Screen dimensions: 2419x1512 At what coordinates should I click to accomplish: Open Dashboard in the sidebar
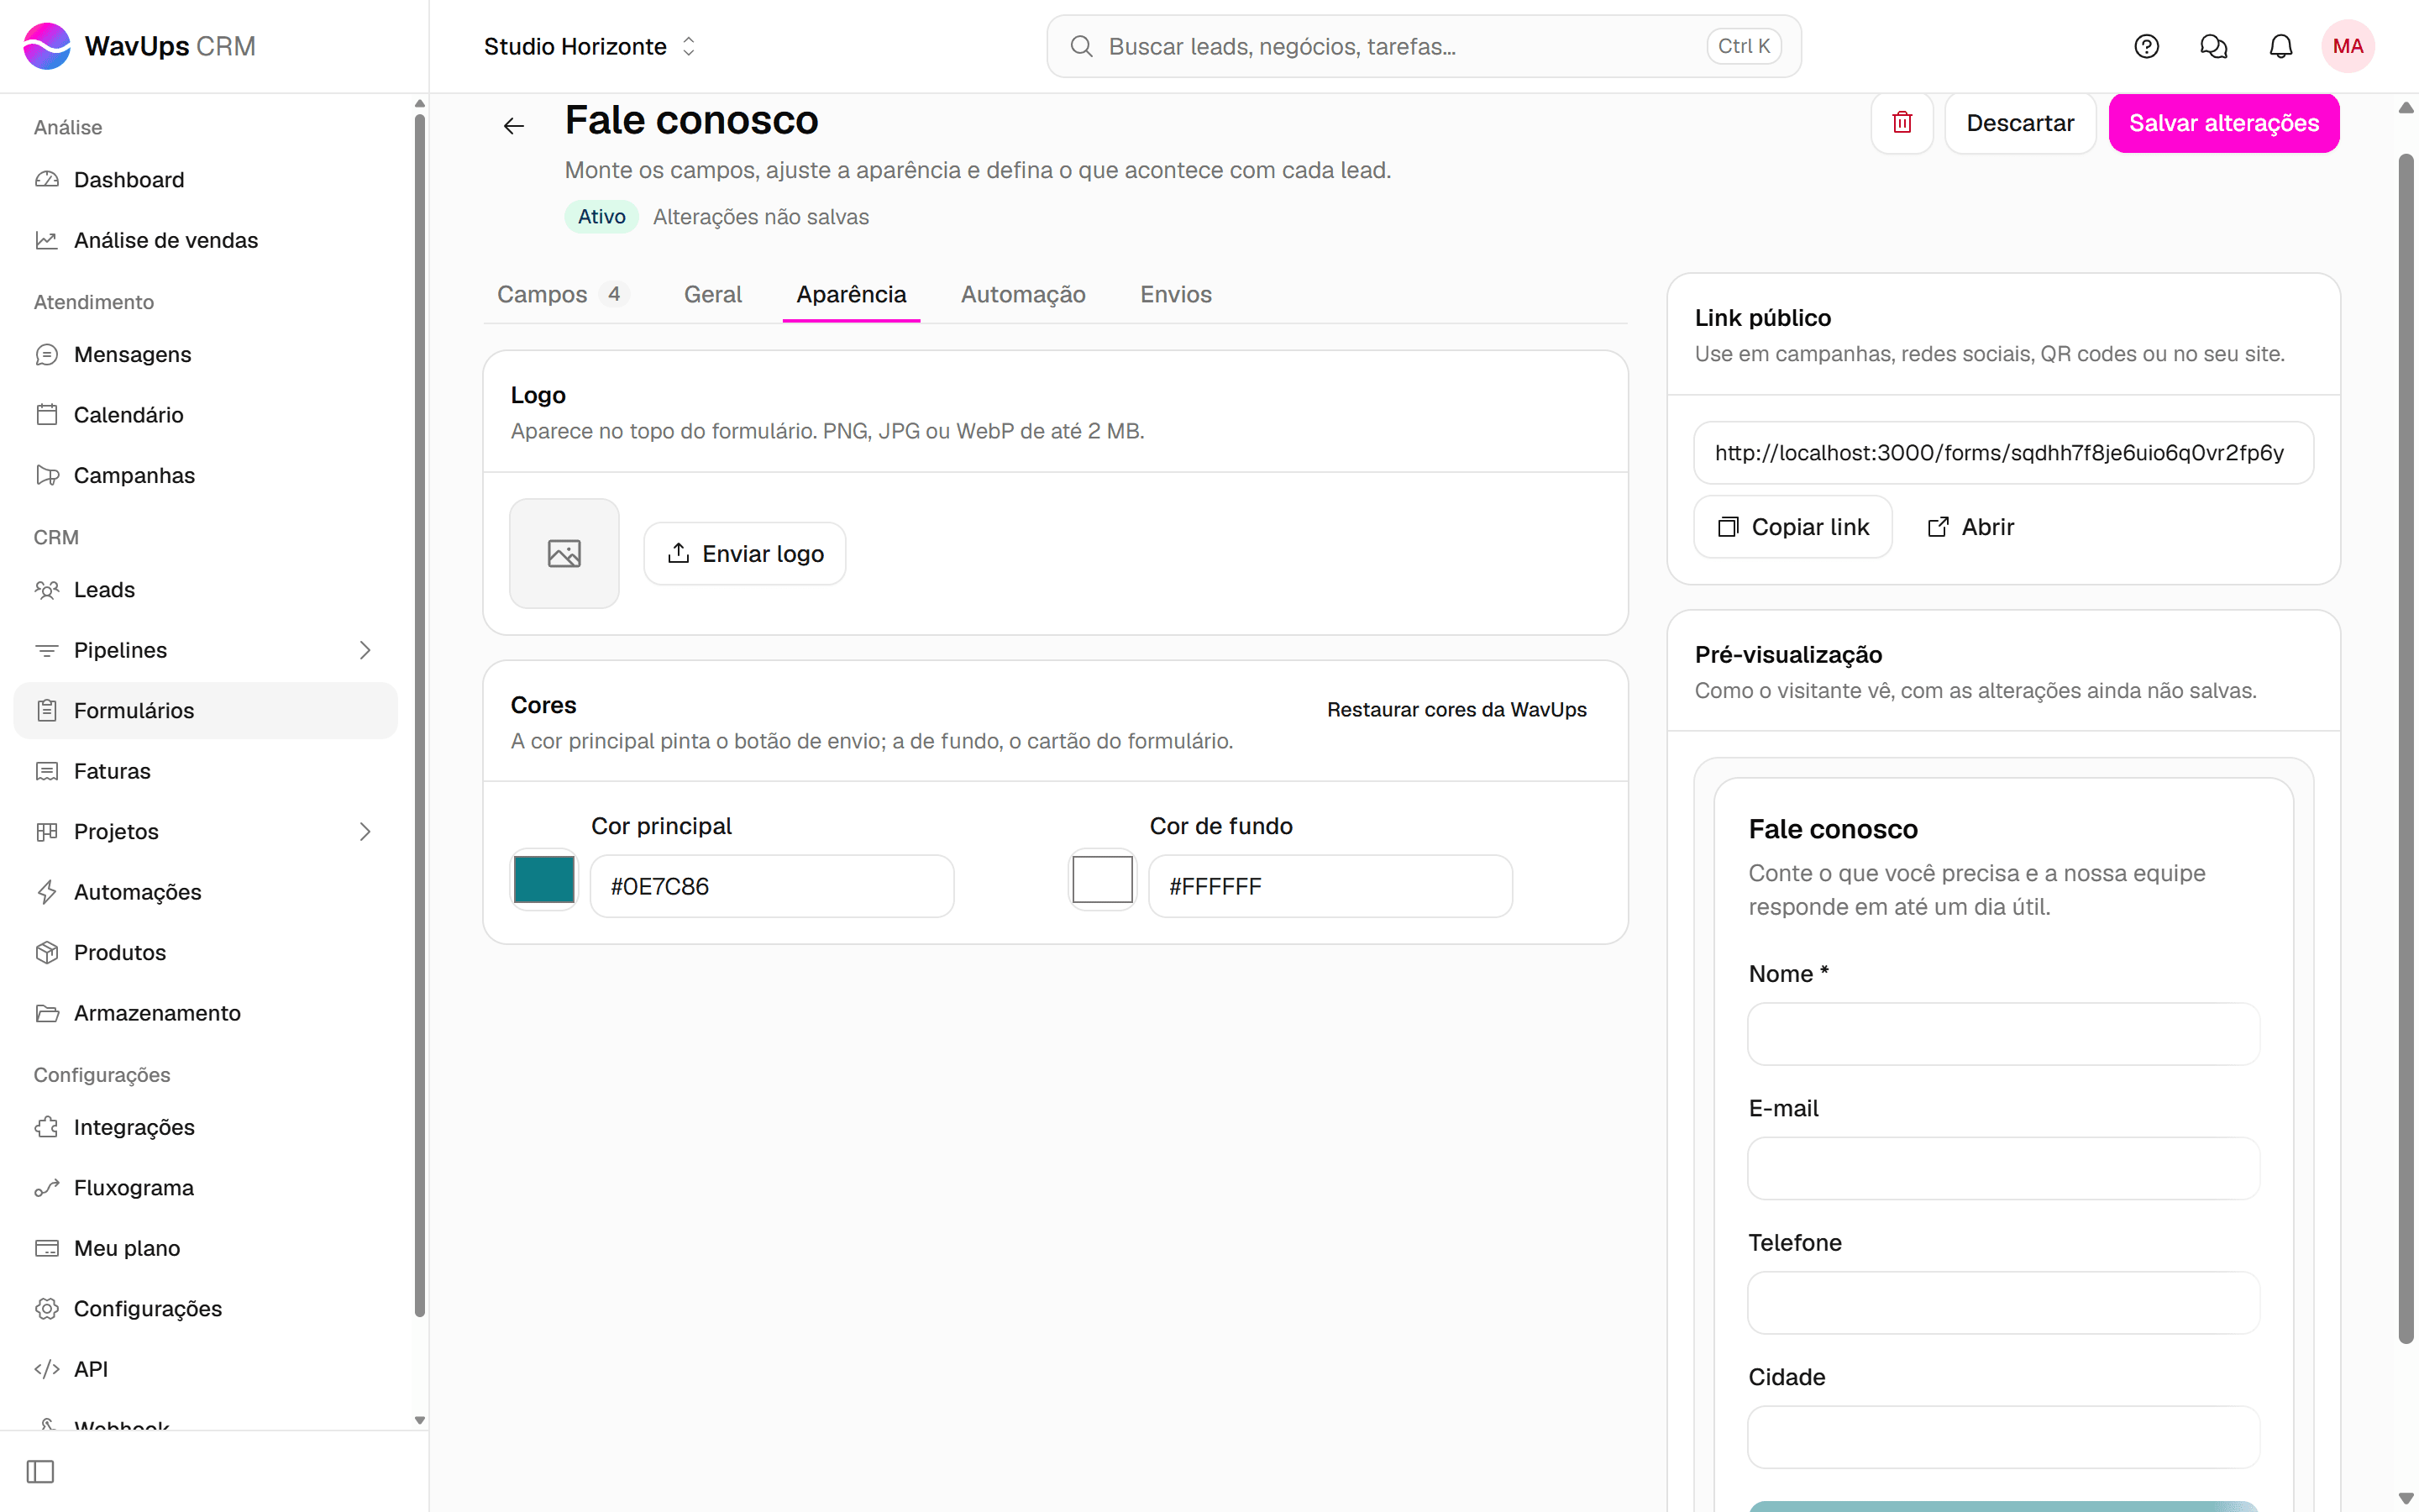tap(206, 180)
